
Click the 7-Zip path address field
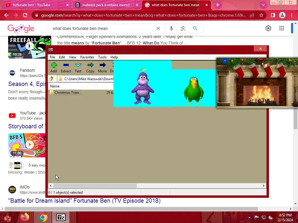[86, 79]
